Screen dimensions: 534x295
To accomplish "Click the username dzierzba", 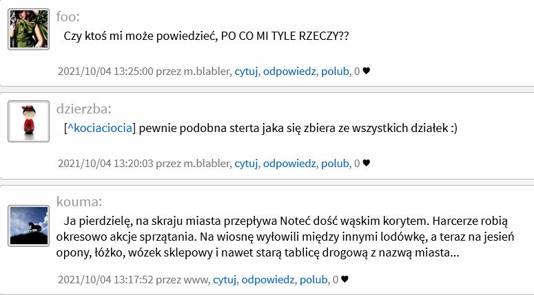I will click(x=84, y=109).
